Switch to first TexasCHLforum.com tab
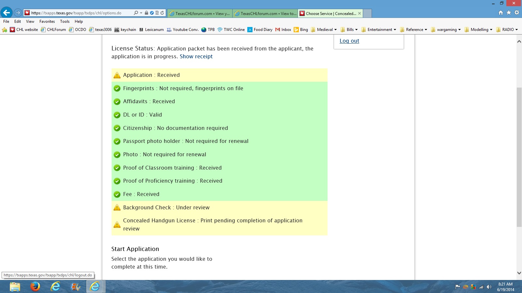The image size is (522, 293). (200, 13)
